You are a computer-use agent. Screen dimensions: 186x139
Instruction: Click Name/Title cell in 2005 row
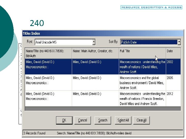(x=48, y=83)
